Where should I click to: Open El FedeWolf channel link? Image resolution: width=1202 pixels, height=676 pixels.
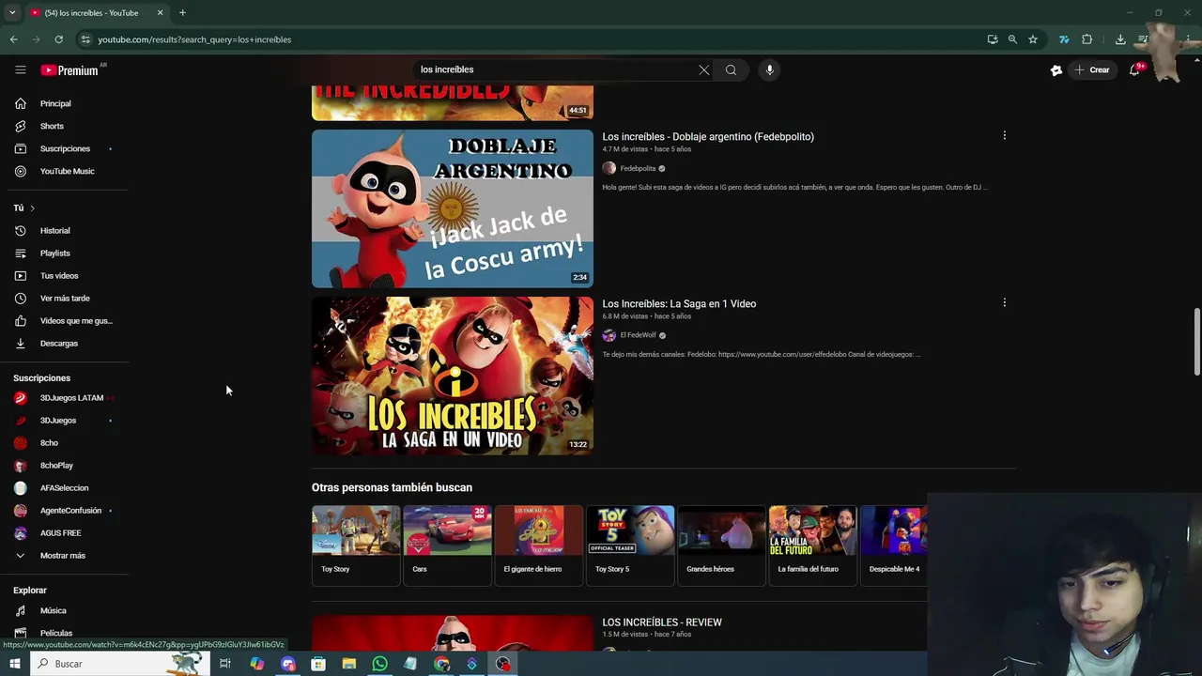tap(638, 335)
